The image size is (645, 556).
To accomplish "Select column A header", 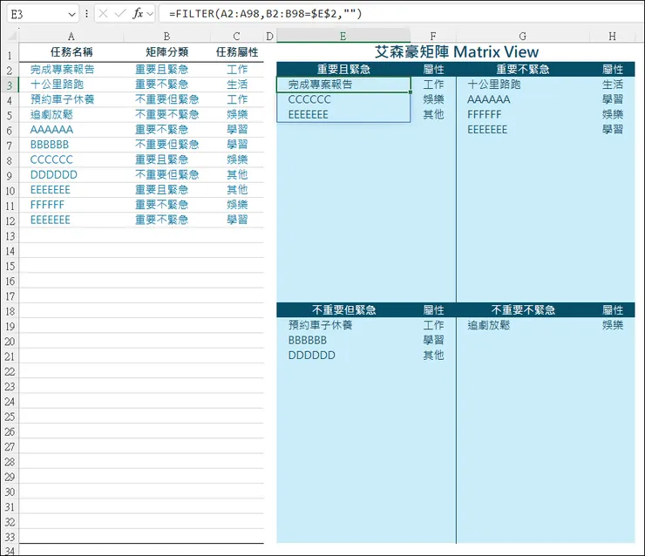I will tap(71, 37).
